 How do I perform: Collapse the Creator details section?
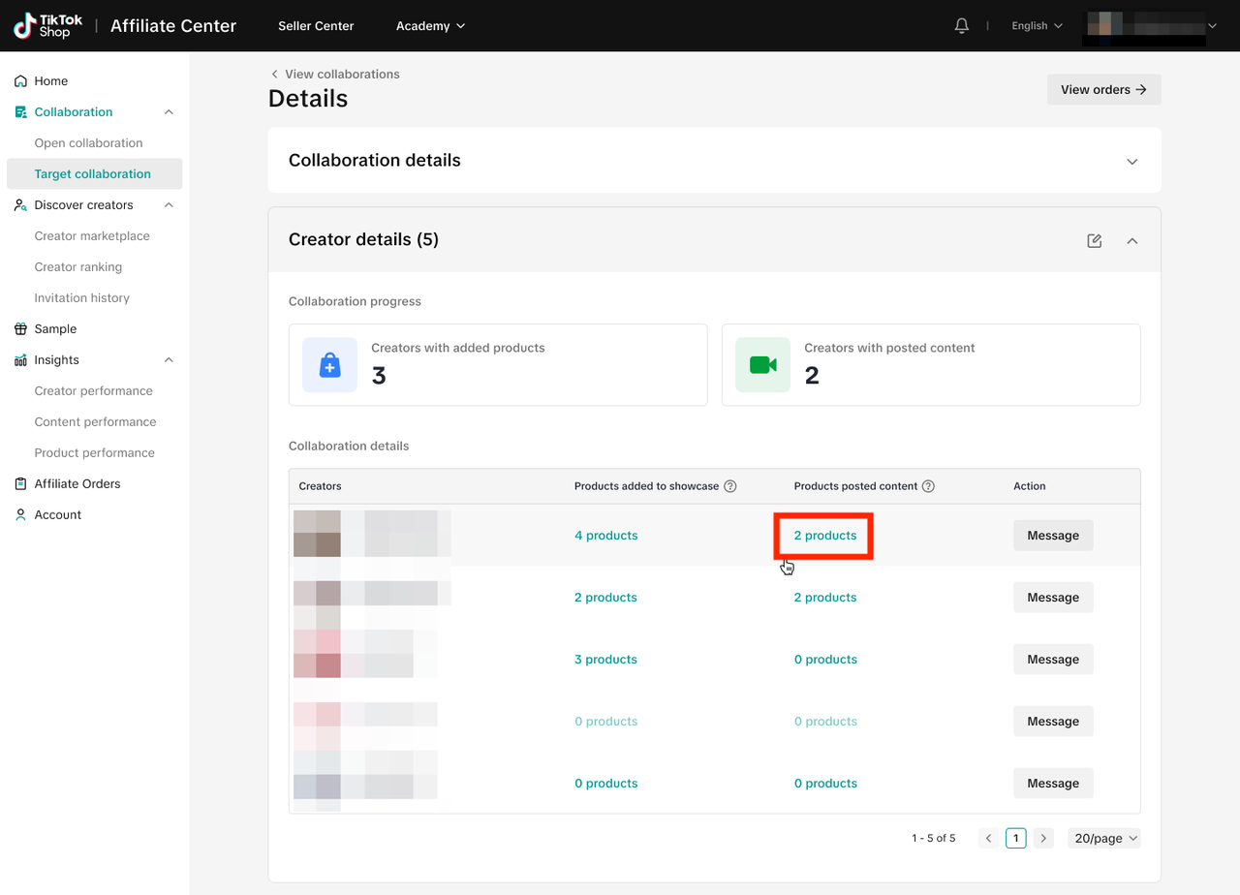1131,240
